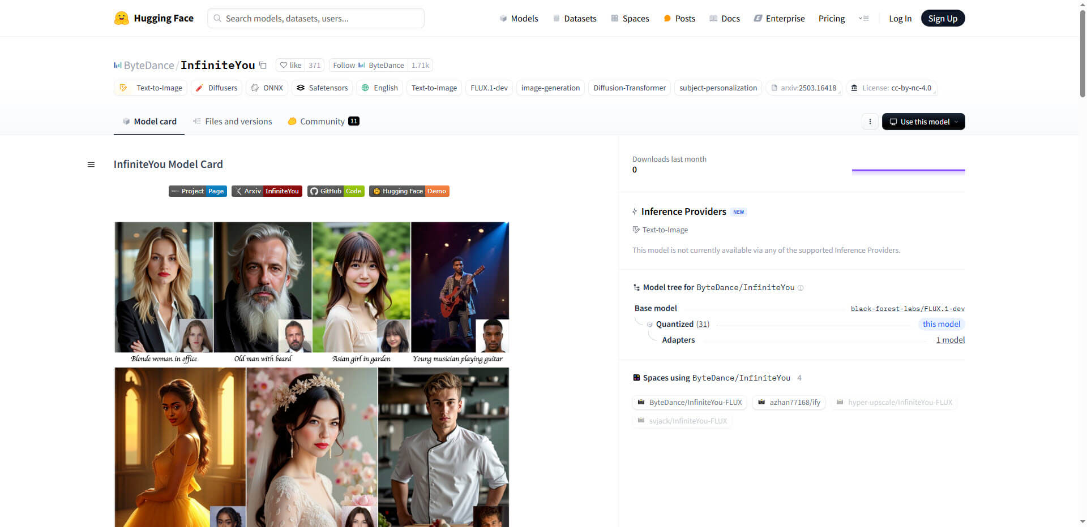The height and width of the screenshot is (527, 1087).
Task: Select the Safetensors tag
Action: pyautogui.click(x=322, y=88)
